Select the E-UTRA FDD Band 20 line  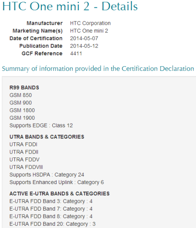point(53,224)
